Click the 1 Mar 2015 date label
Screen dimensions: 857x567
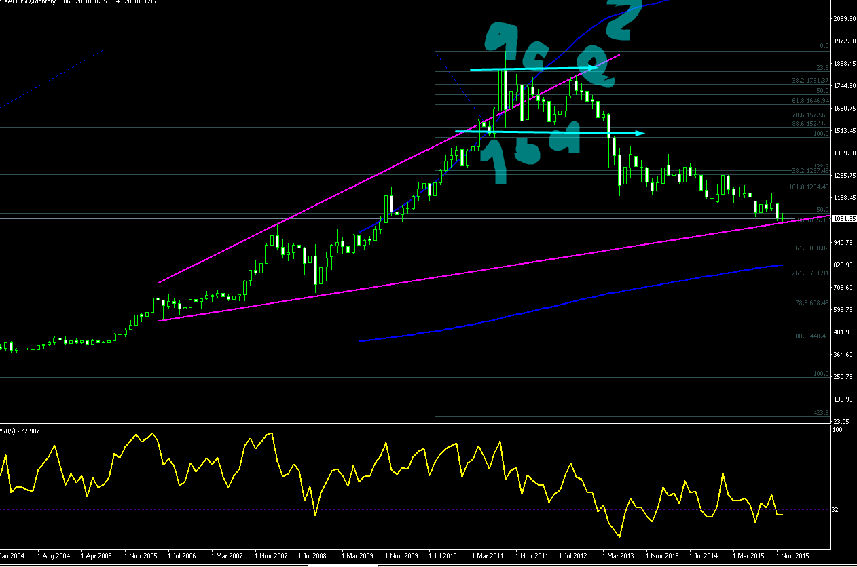pyautogui.click(x=749, y=555)
